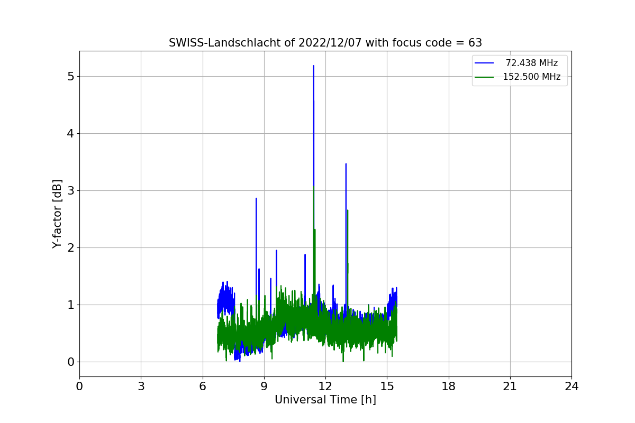
Task: Click the blue line legend sample
Action: pyautogui.click(x=484, y=63)
